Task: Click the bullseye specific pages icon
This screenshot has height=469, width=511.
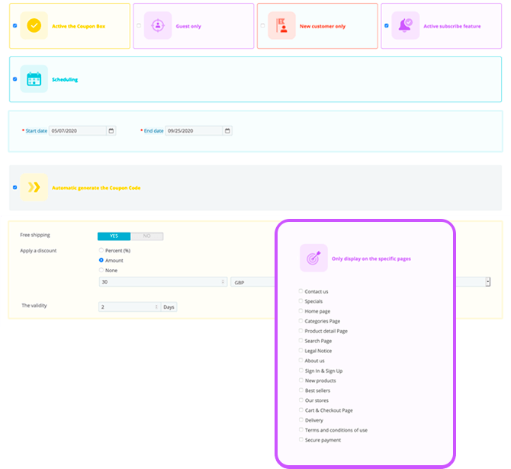Action: tap(313, 258)
